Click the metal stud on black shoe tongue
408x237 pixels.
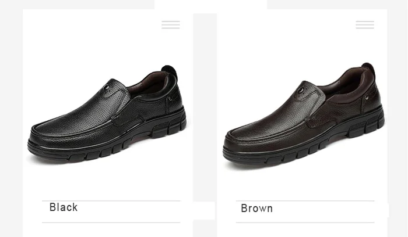point(107,87)
